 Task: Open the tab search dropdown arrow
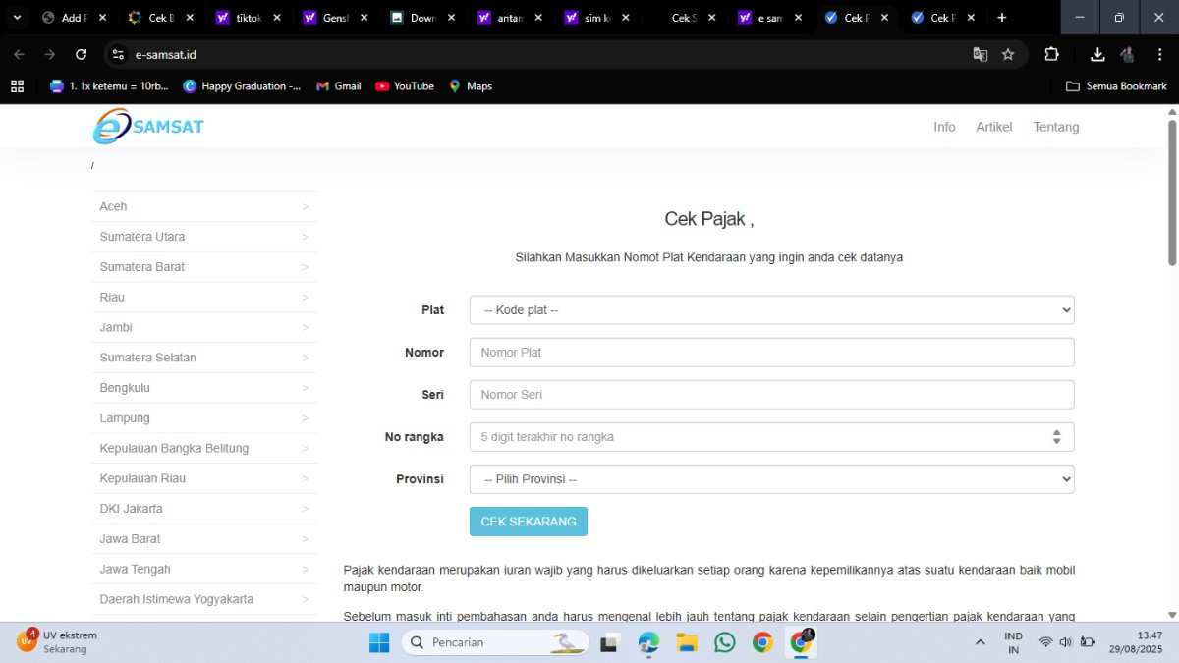point(17,18)
